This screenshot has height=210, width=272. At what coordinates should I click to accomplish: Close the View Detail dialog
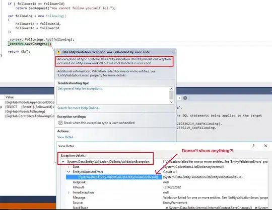pyautogui.click(x=265, y=146)
